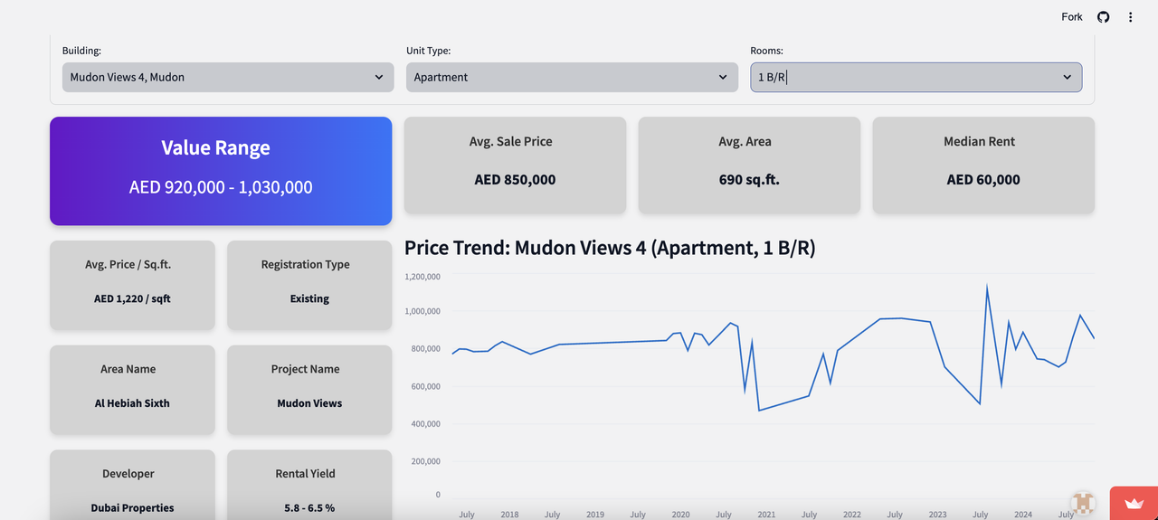This screenshot has width=1158, height=520.
Task: Expand the Rooms dropdown chevron
Action: coord(1067,77)
